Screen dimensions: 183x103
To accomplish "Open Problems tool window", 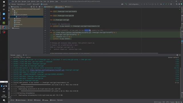I will [37, 100].
